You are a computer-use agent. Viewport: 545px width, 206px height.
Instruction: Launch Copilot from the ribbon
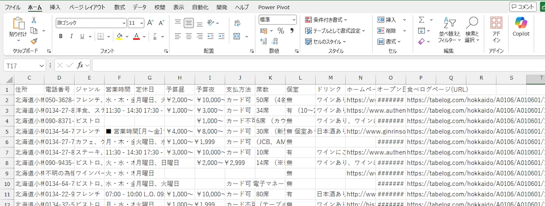pyautogui.click(x=521, y=27)
